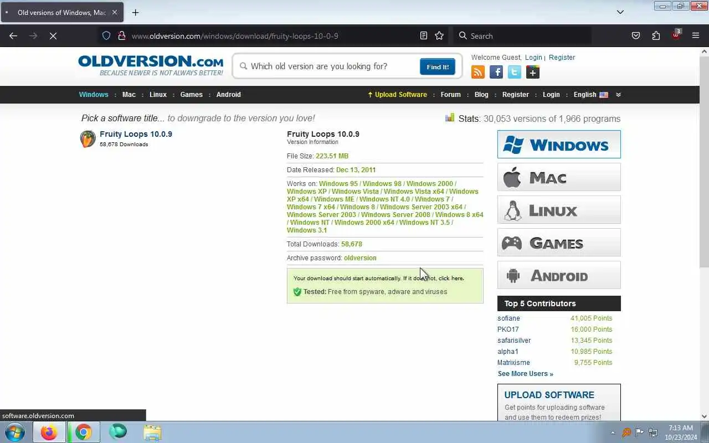Click the RSS feed icon
This screenshot has width=709, height=443.
(x=478, y=72)
